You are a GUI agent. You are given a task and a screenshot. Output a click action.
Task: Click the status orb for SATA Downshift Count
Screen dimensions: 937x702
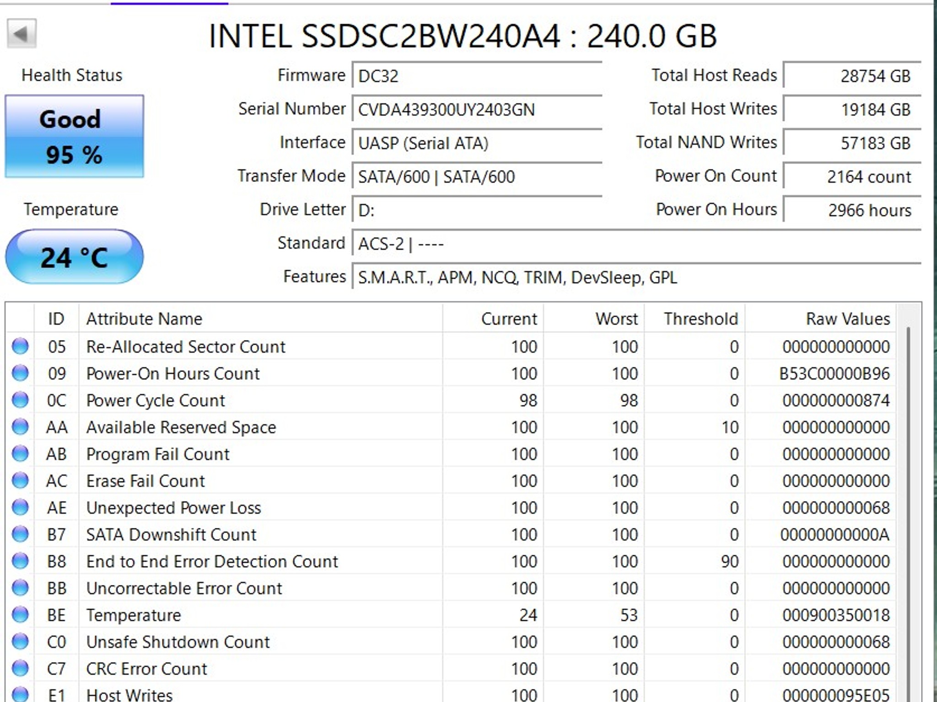[20, 534]
